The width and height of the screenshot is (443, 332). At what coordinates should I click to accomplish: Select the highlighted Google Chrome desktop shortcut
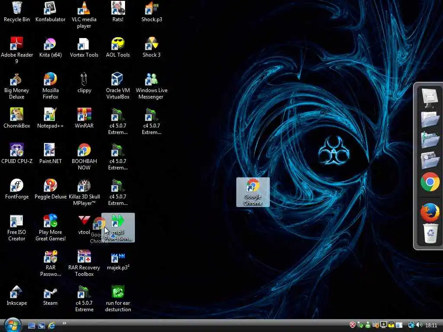[x=253, y=192]
